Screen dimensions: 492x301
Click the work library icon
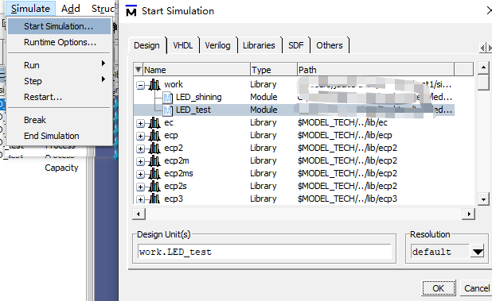coord(154,84)
